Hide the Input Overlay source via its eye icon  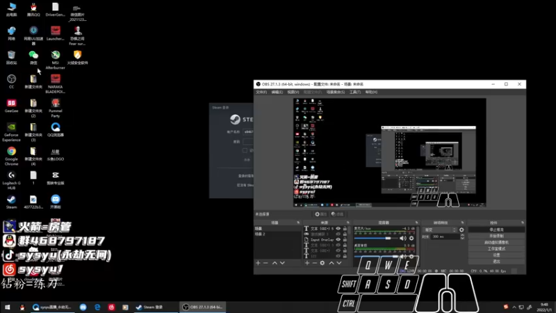(338, 239)
